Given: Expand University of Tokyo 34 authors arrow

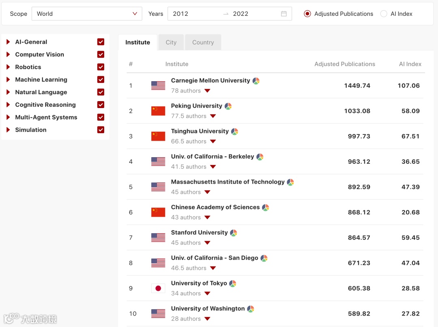Looking at the screenshot, I should (207, 293).
